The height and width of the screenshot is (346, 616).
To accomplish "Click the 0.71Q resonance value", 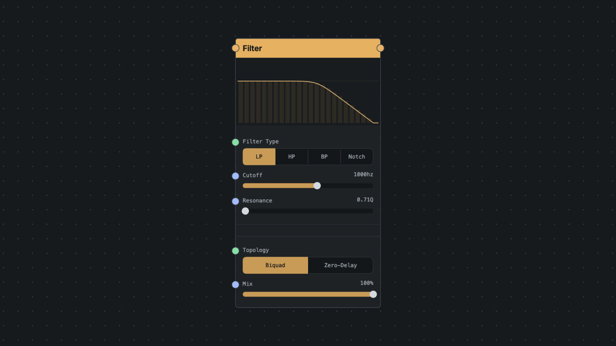I will (365, 200).
